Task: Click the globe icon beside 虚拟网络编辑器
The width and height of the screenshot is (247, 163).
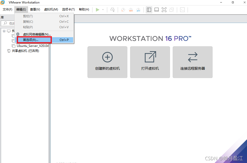Action: click(18, 34)
